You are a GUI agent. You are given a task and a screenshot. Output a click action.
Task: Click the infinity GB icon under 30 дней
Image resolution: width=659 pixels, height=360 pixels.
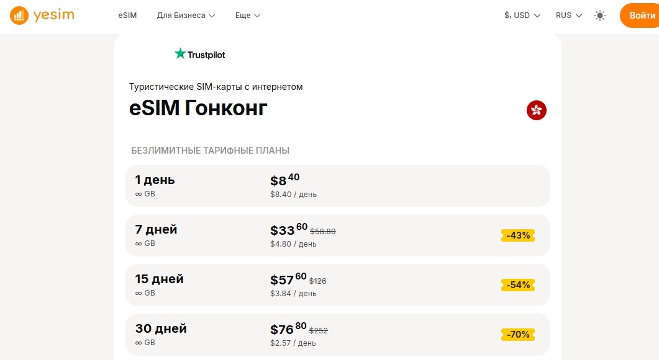tap(138, 342)
